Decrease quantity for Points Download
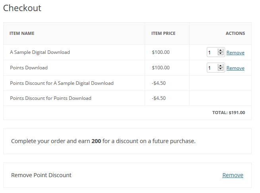Viewport: 260px width, 193px height. 221,70
